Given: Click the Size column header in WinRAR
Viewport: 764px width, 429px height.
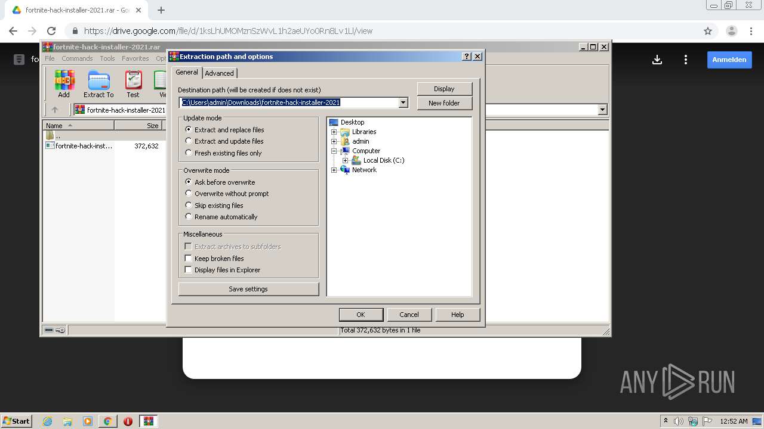Looking at the screenshot, I should pos(138,126).
